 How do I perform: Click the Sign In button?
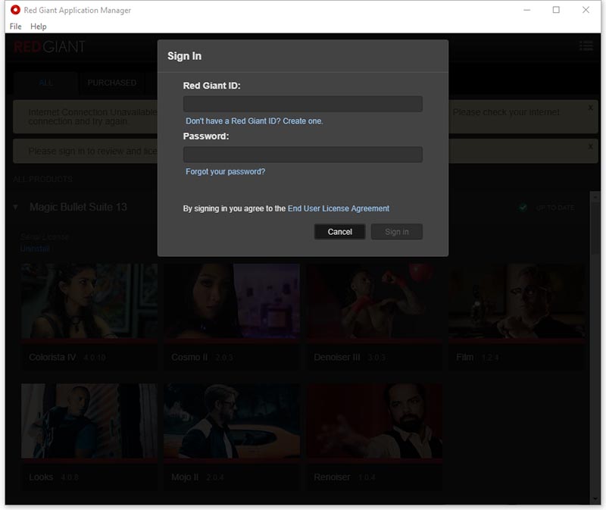pos(396,232)
